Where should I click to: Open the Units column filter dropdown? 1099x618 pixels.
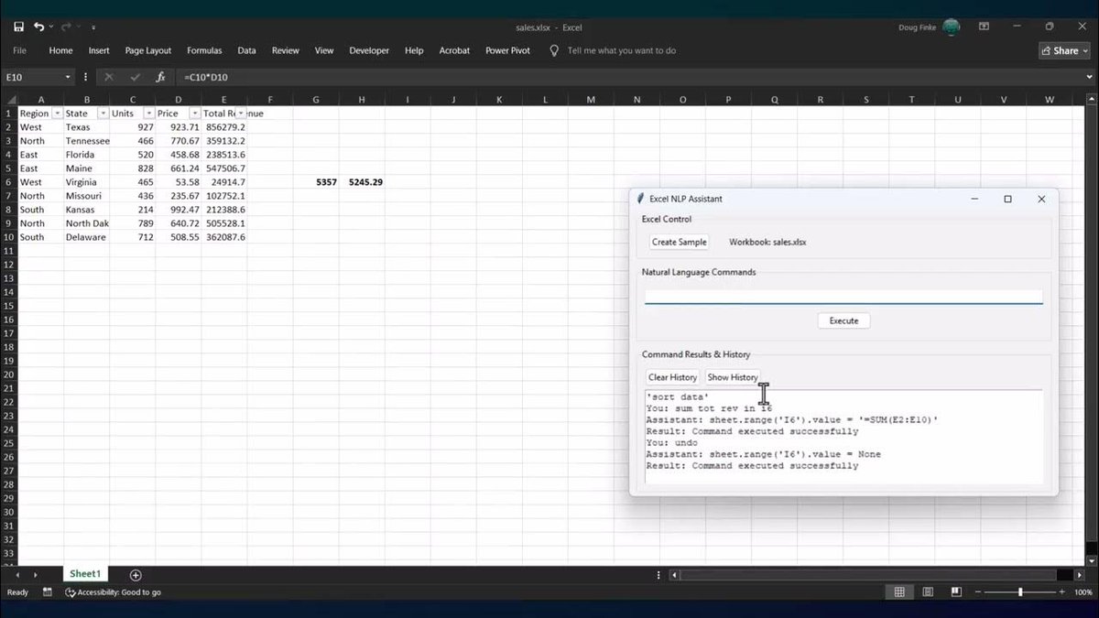click(148, 114)
